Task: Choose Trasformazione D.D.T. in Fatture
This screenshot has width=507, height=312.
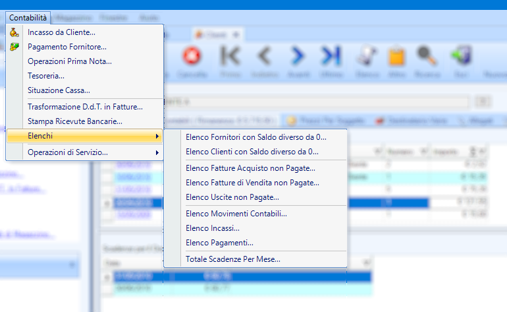Action: coord(85,106)
